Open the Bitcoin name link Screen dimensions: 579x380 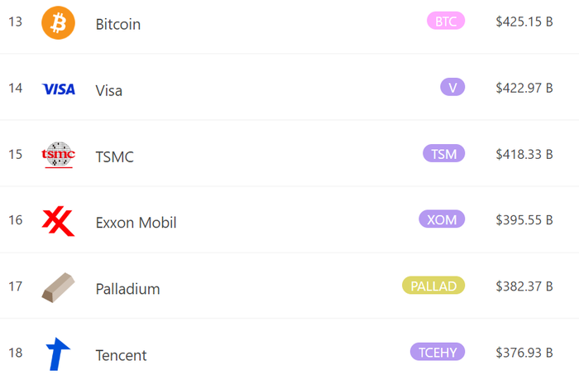tap(118, 24)
